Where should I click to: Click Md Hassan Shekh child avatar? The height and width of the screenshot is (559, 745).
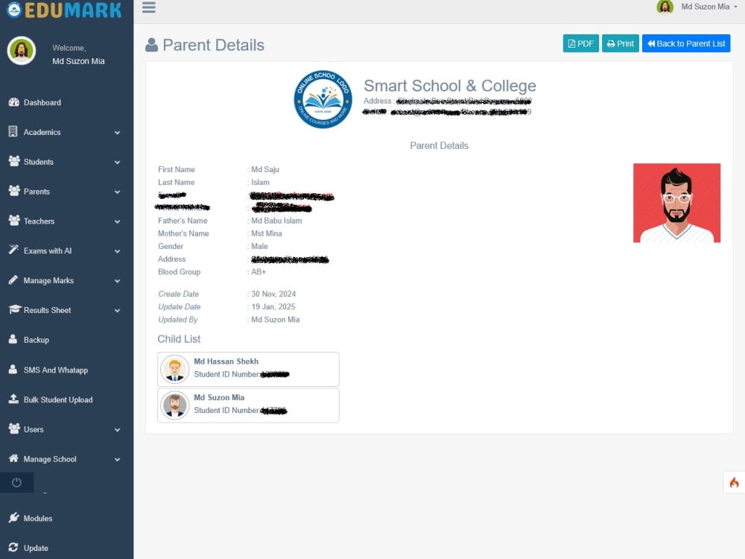[x=174, y=370]
